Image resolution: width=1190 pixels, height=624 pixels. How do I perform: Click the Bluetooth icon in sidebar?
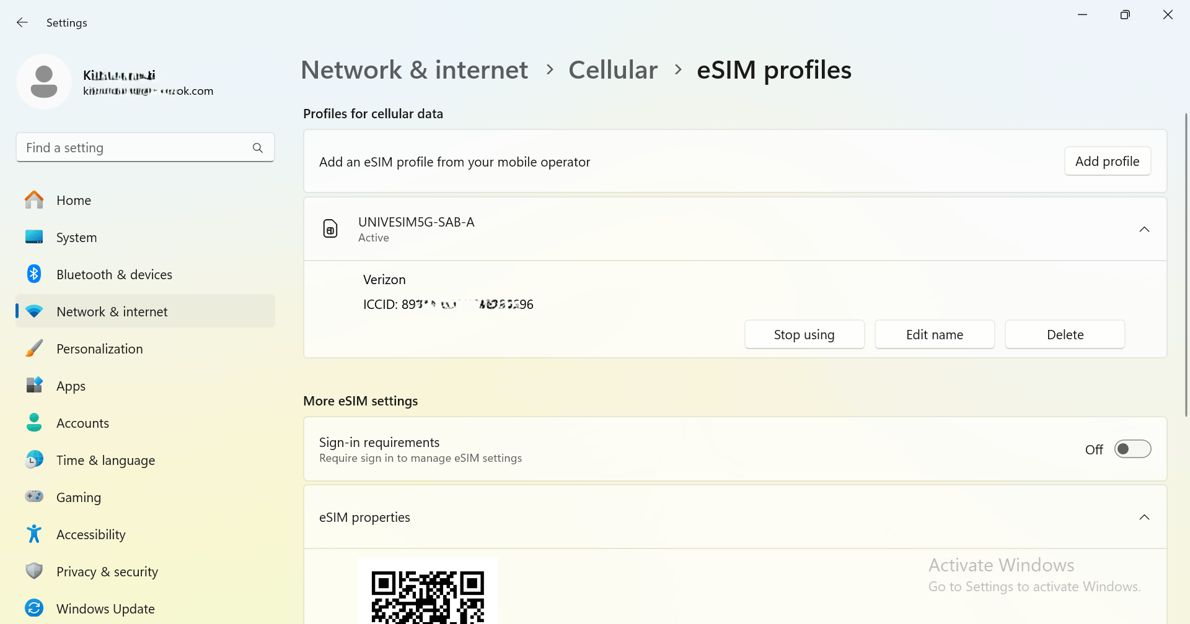[x=34, y=274]
